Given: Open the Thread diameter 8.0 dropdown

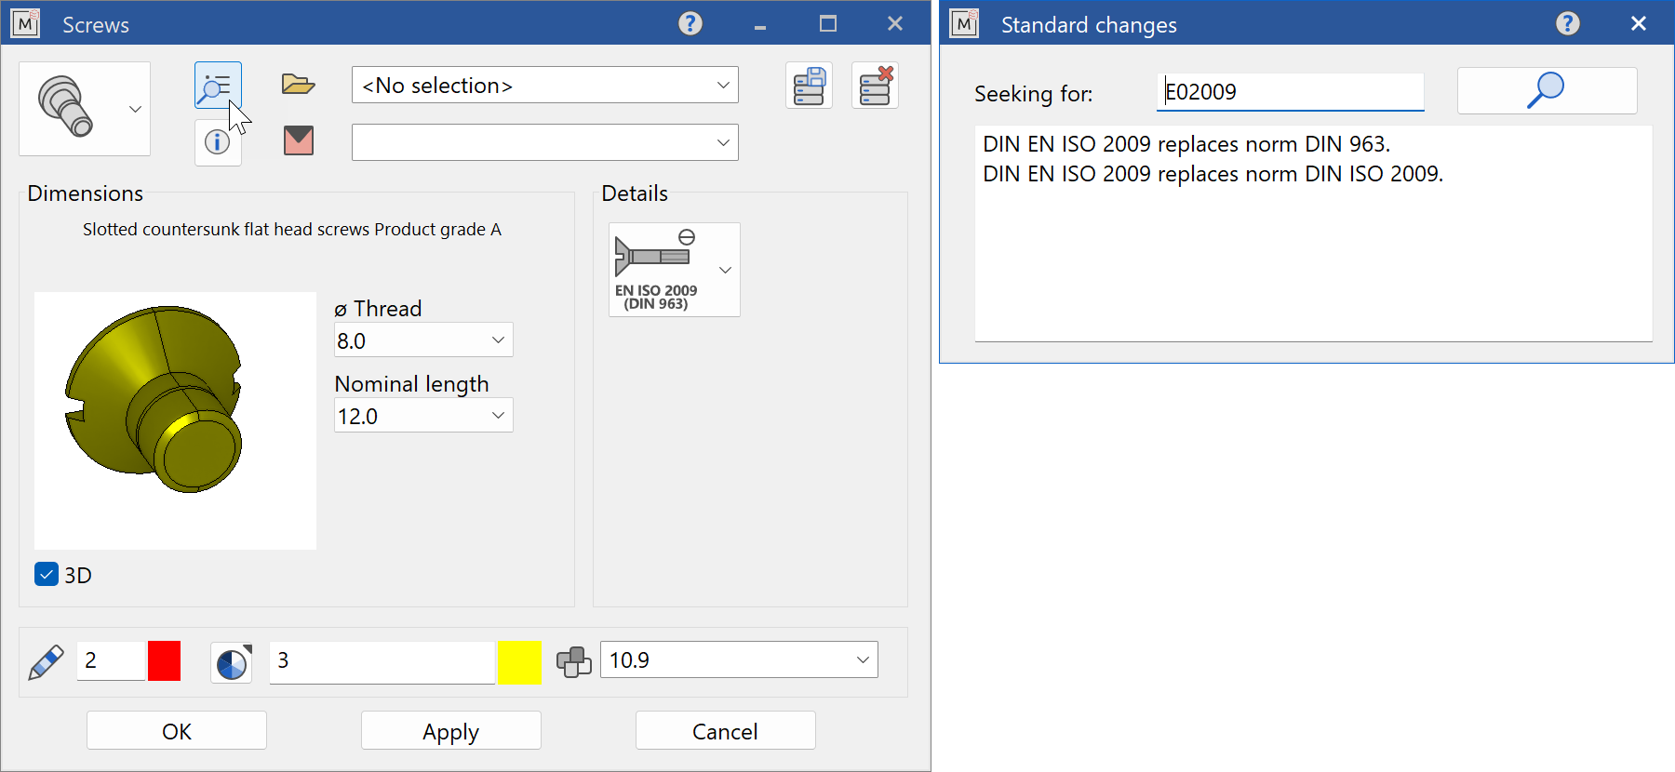Looking at the screenshot, I should tap(423, 339).
